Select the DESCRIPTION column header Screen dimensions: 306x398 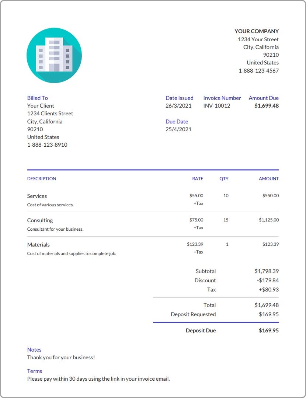point(42,178)
